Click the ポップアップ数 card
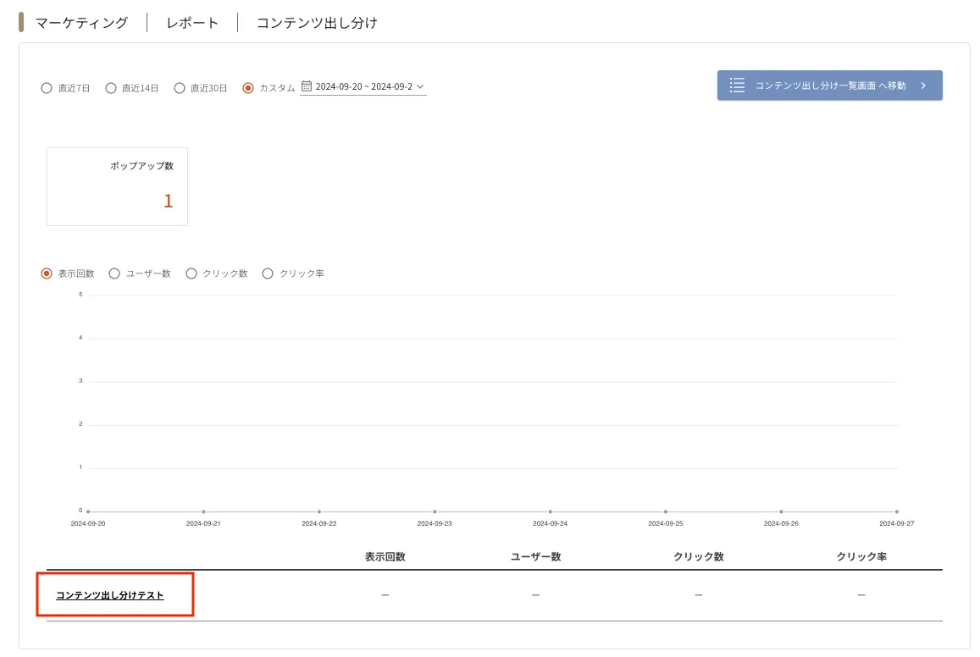 point(118,187)
